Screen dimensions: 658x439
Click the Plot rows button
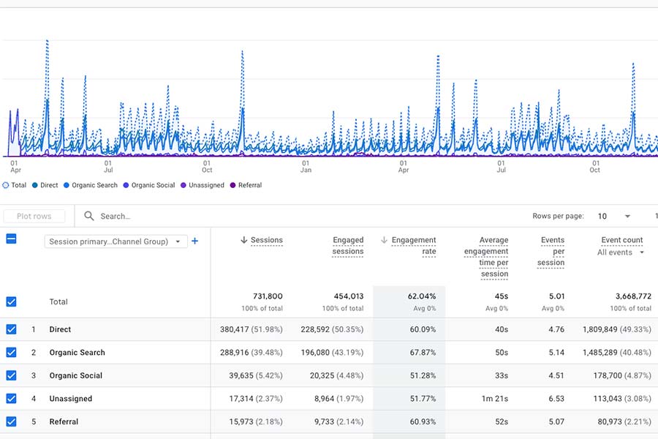click(36, 216)
